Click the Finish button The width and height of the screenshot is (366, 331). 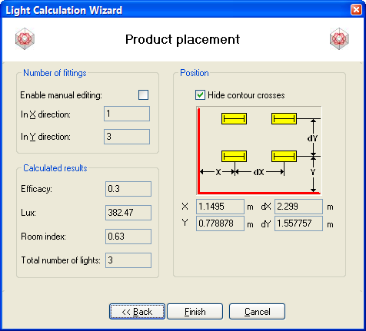coord(195,312)
